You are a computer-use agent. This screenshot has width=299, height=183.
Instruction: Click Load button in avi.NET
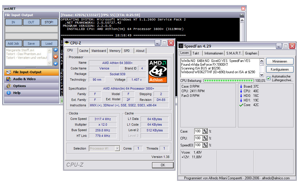click(49, 44)
